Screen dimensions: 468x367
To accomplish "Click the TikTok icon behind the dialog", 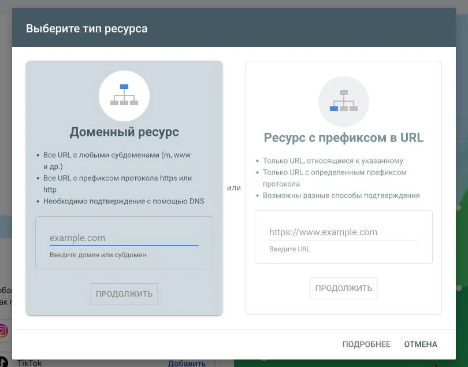I will tap(3, 362).
